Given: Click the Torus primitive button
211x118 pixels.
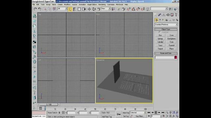Looking at the screenshot, I should tap(160, 46).
